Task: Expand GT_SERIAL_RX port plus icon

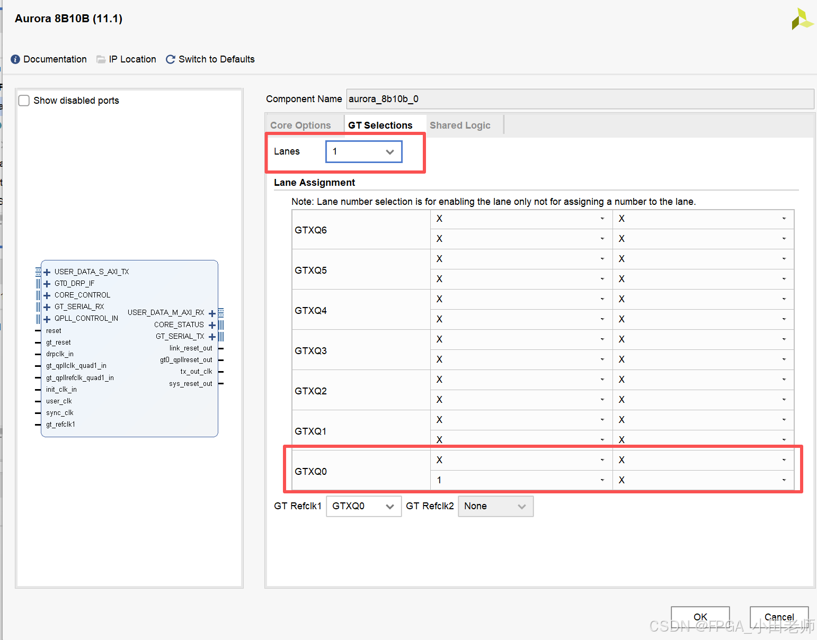Action: (47, 307)
